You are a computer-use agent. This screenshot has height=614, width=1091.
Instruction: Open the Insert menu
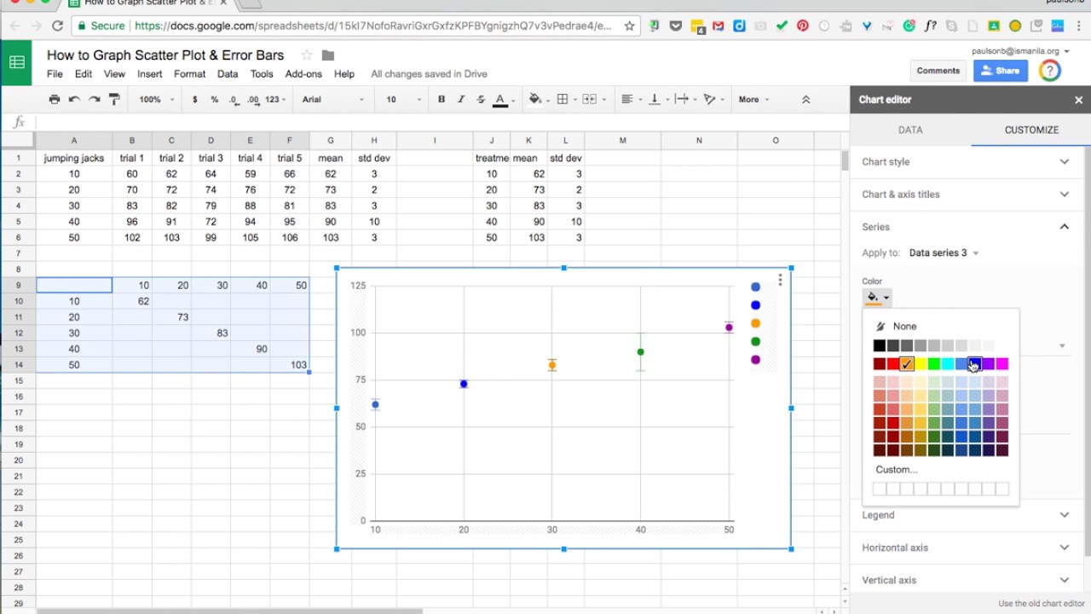150,74
